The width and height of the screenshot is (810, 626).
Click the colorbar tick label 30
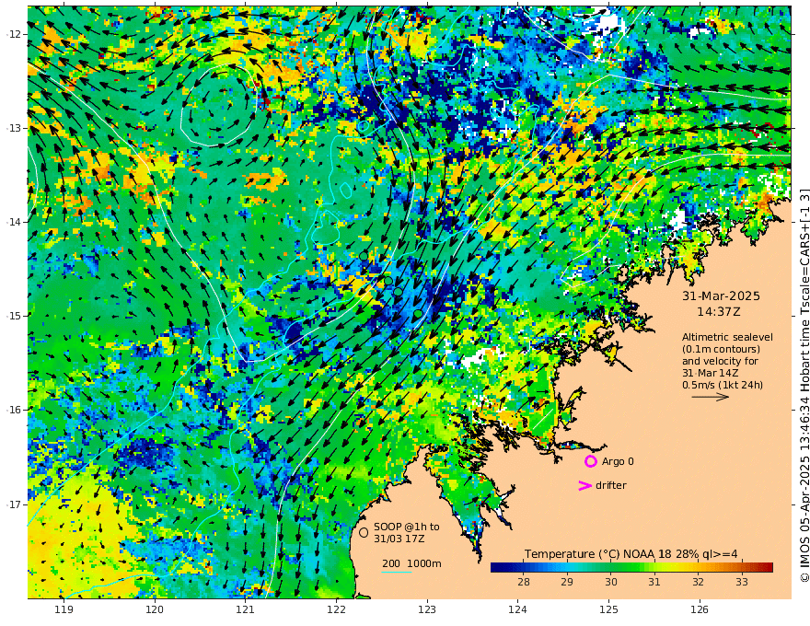(610, 582)
